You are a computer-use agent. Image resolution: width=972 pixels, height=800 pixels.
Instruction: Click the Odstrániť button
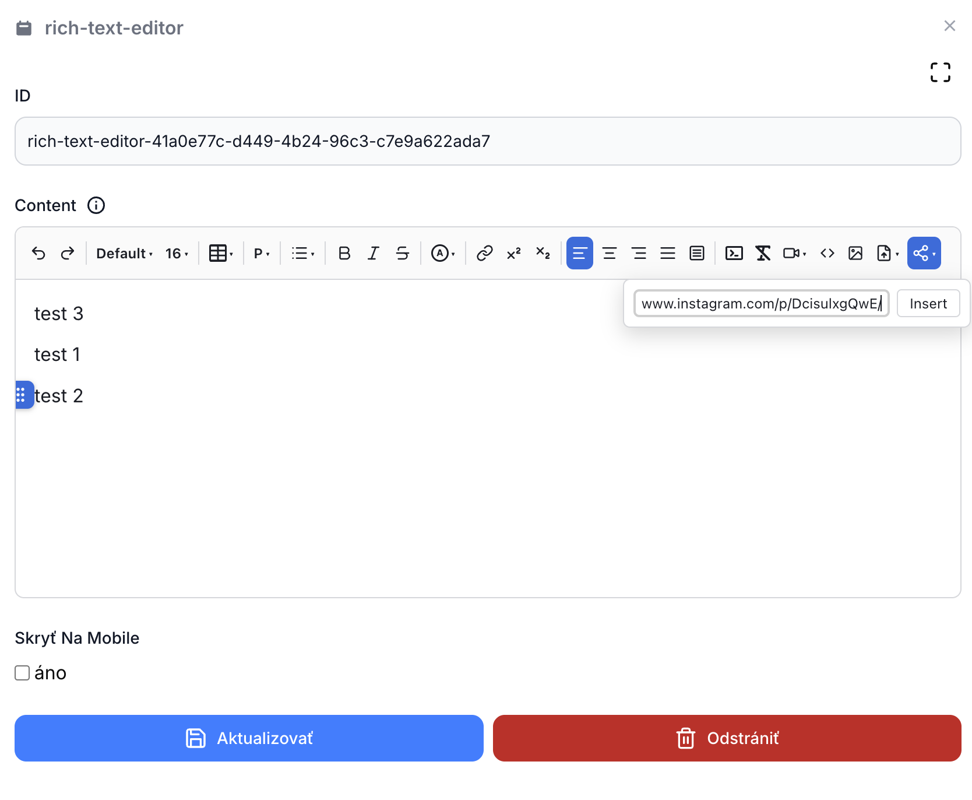tap(727, 738)
